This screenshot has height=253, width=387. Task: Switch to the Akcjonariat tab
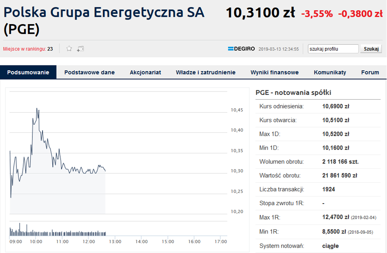(x=145, y=72)
